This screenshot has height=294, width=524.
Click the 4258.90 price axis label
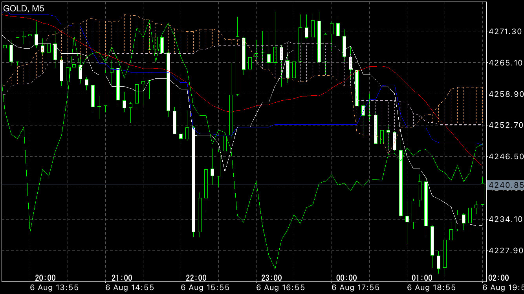(505, 94)
